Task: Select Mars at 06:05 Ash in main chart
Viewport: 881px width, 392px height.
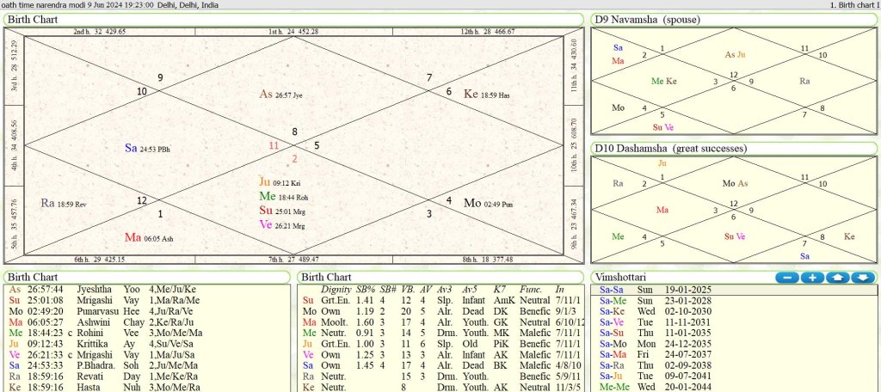Action: 149,237
